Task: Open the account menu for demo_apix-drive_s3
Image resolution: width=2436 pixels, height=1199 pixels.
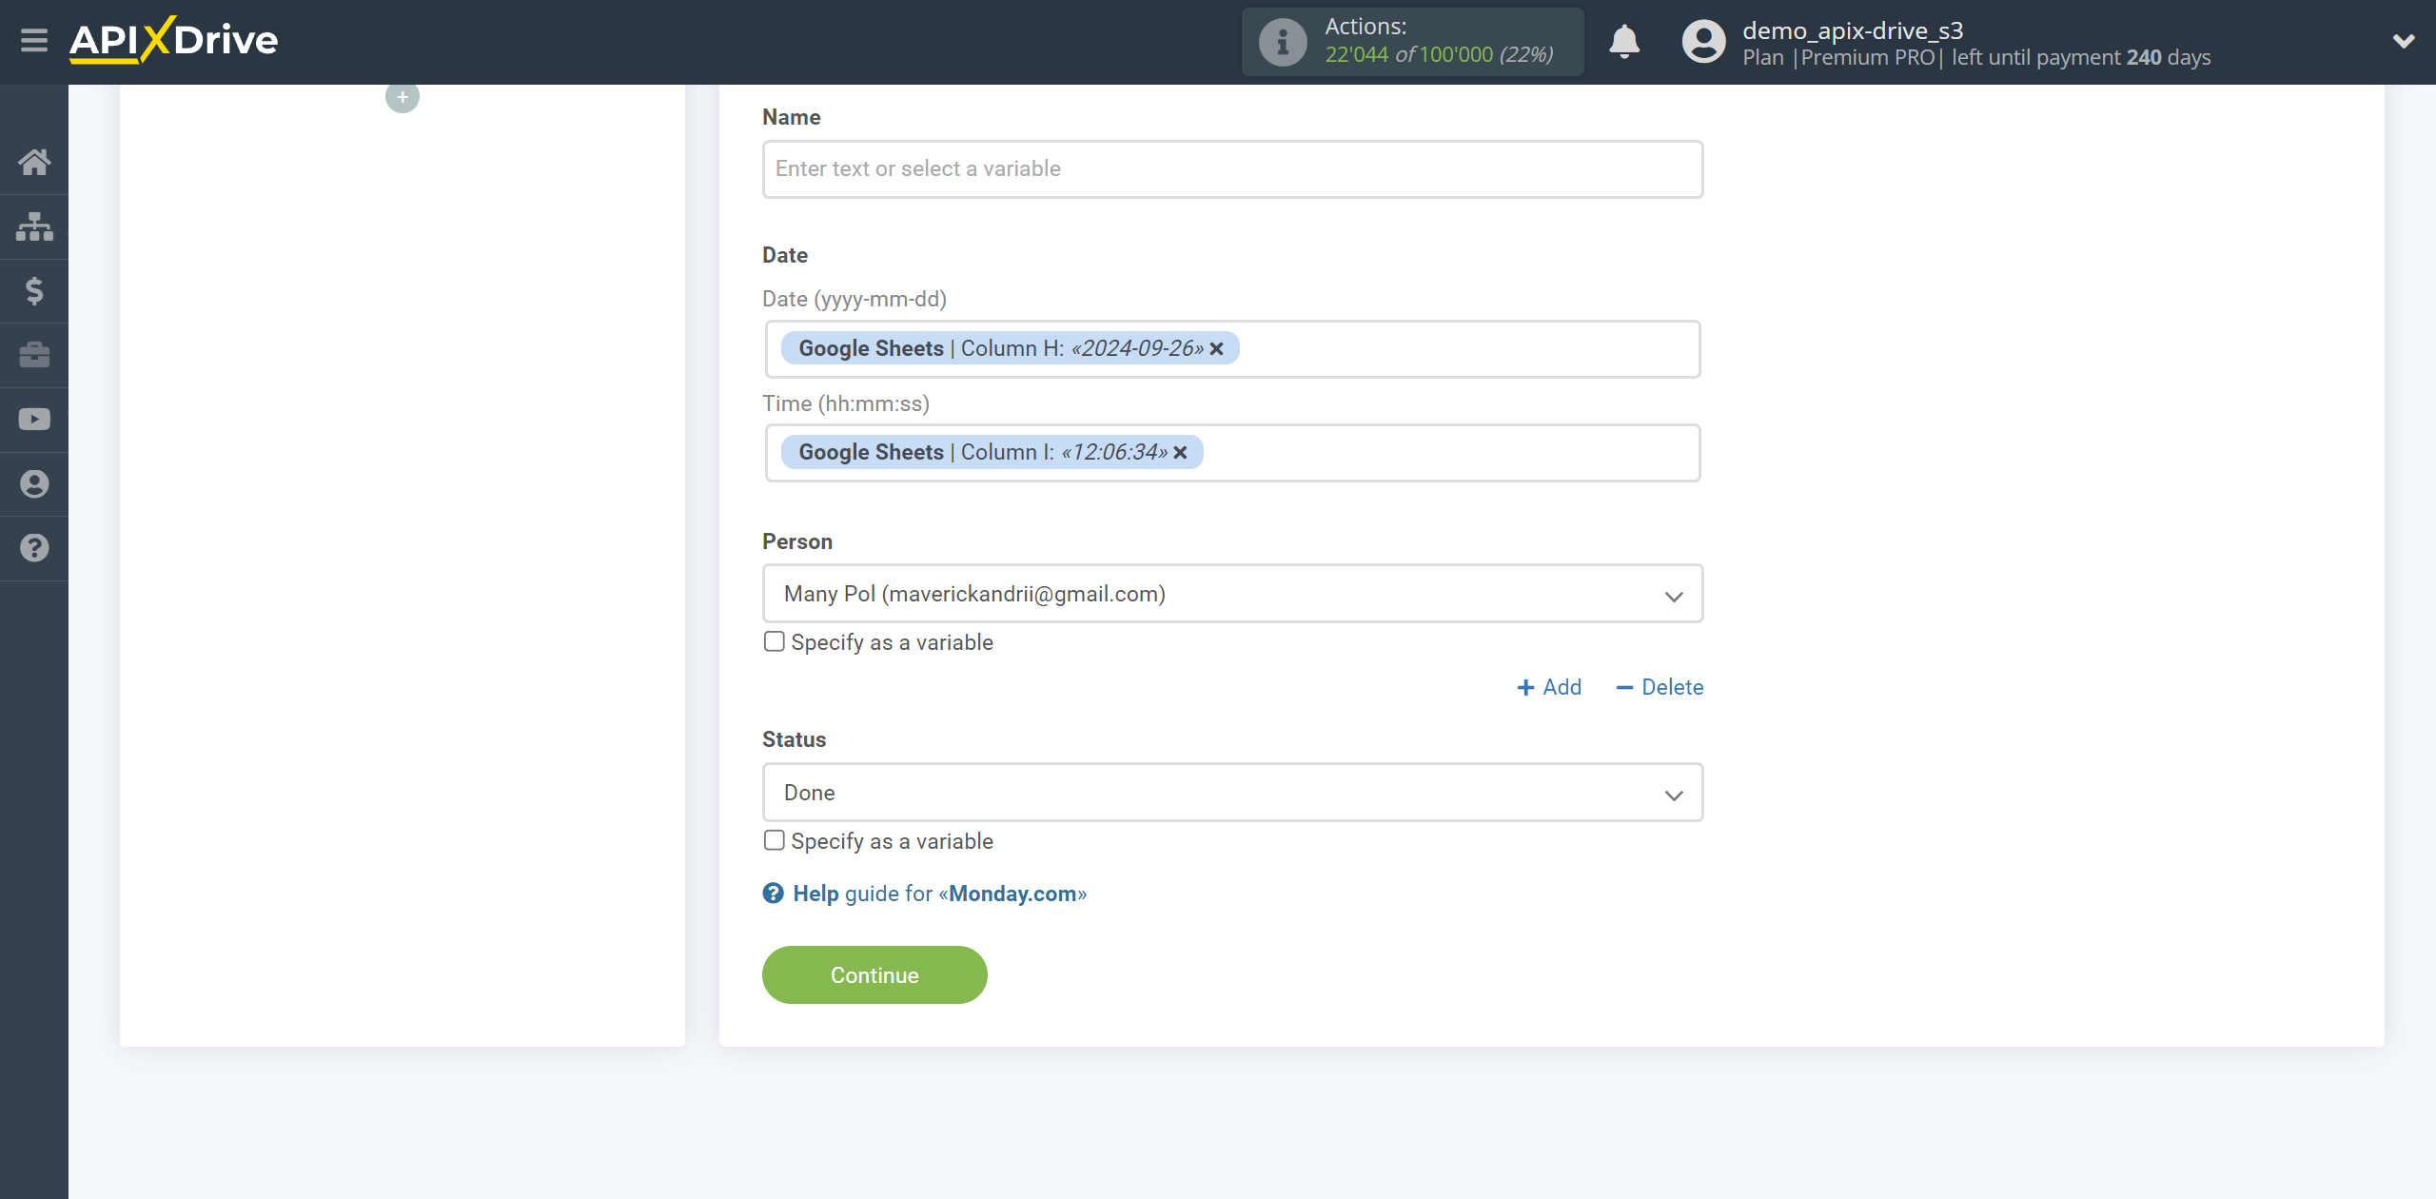Action: coord(2397,42)
